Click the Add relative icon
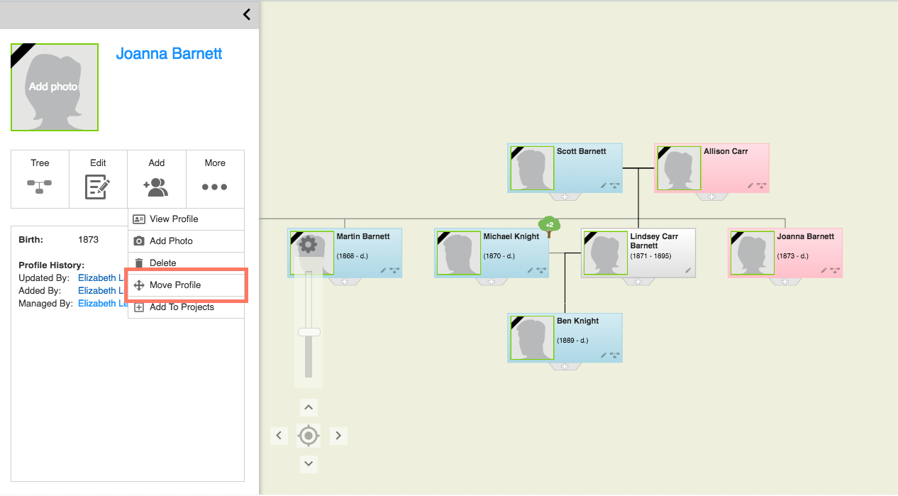Viewport: 898px width, 496px height. pyautogui.click(x=156, y=187)
